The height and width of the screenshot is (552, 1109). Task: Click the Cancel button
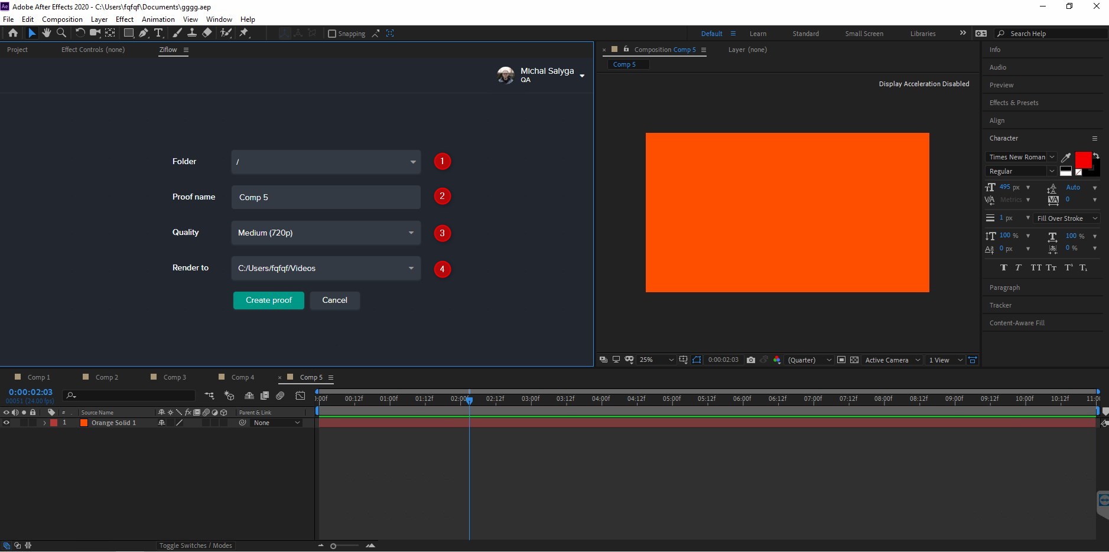coord(334,301)
